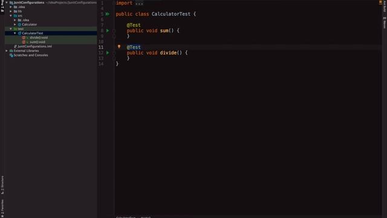
Task: Click the sum() method icon in project tree
Action: pos(24,42)
